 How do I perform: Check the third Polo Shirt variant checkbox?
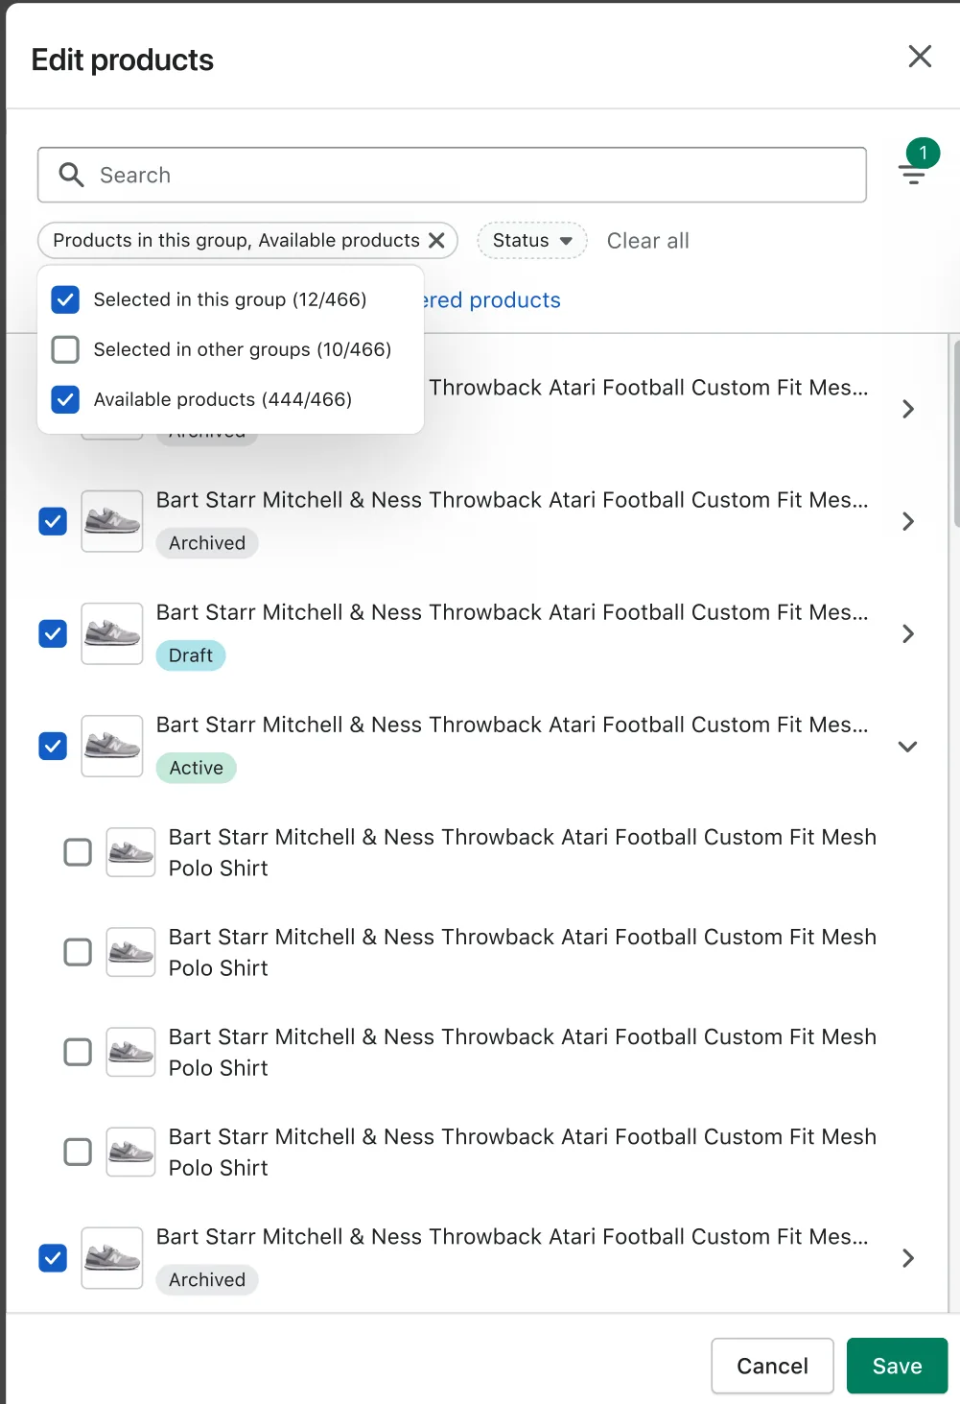(78, 1052)
